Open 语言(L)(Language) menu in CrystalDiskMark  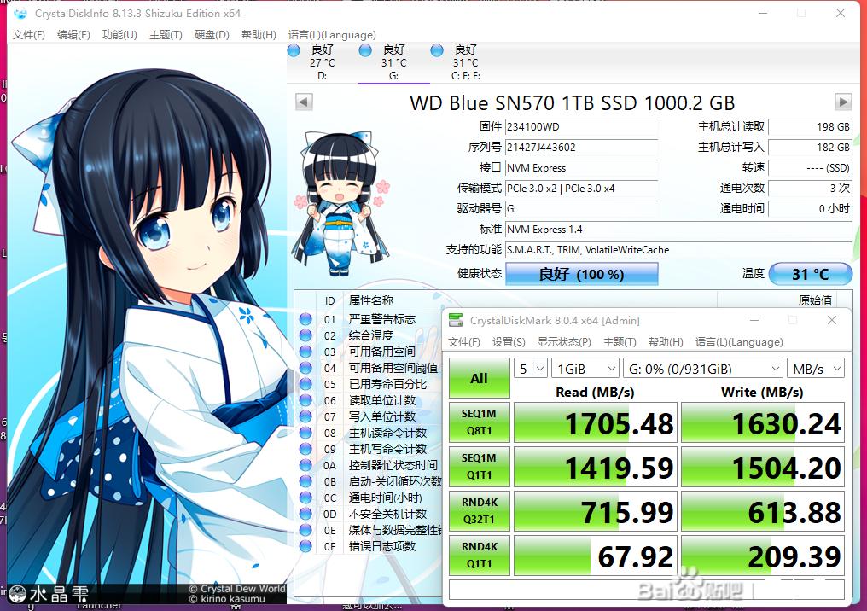pyautogui.click(x=739, y=342)
